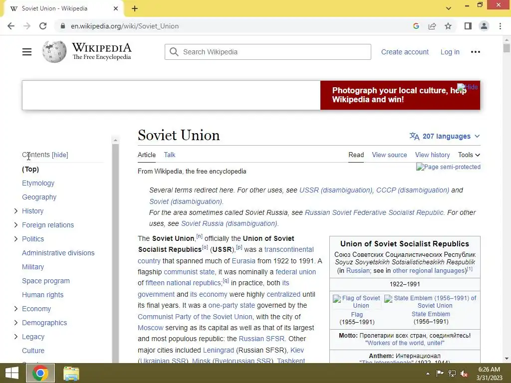Click the Page semi-protected icon
511x383 pixels.
(x=448, y=167)
